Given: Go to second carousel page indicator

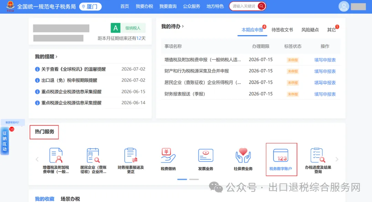Looking at the screenshot, I should click(x=194, y=180).
